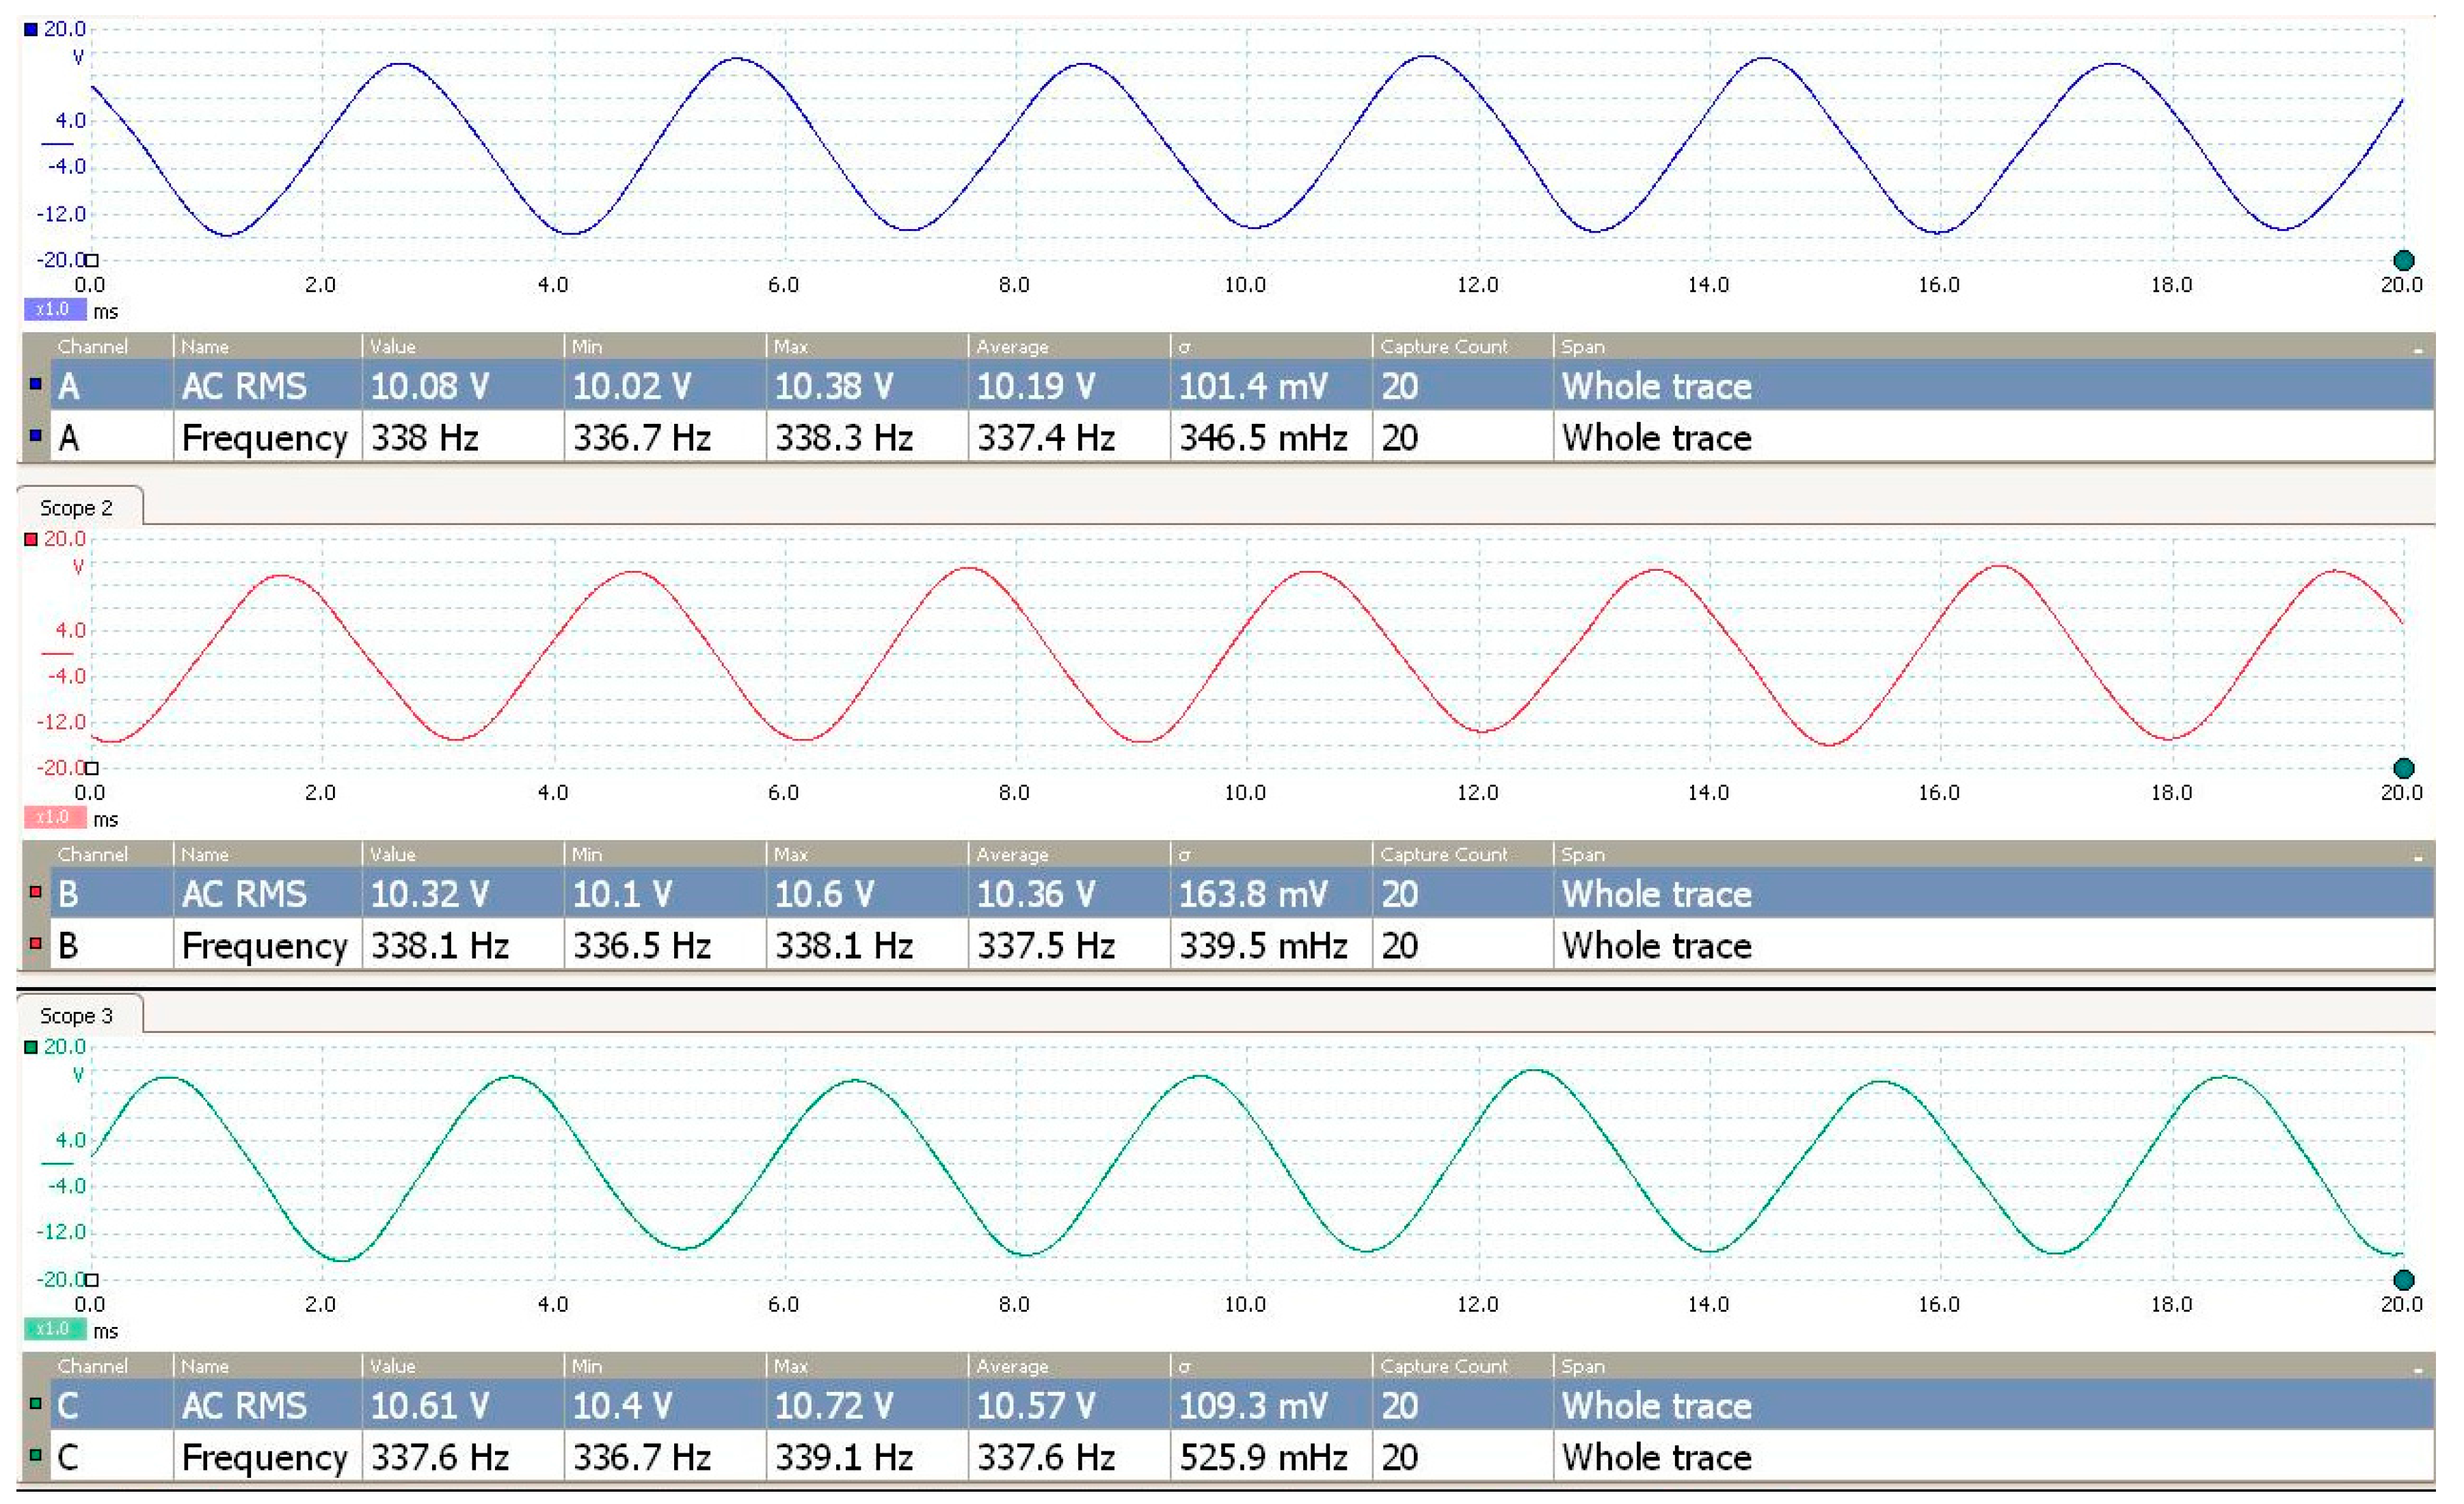Click the axis origin handle on Channel A graph

point(92,260)
